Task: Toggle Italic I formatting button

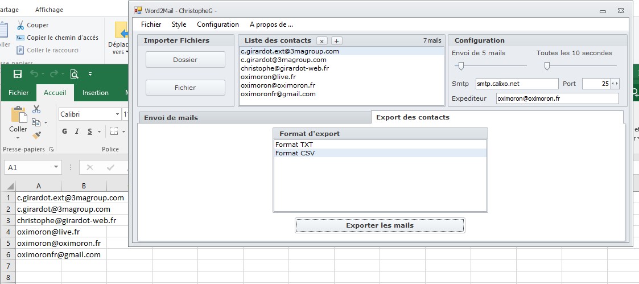Action: tap(77, 131)
